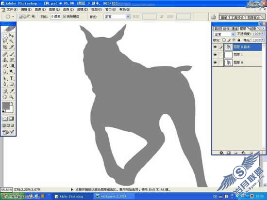Open the layer blend mode dropdown (正常)

tap(224, 34)
